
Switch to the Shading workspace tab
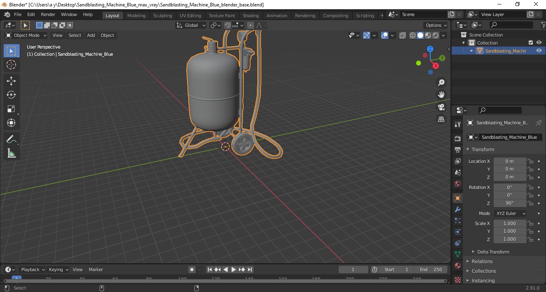251,15
